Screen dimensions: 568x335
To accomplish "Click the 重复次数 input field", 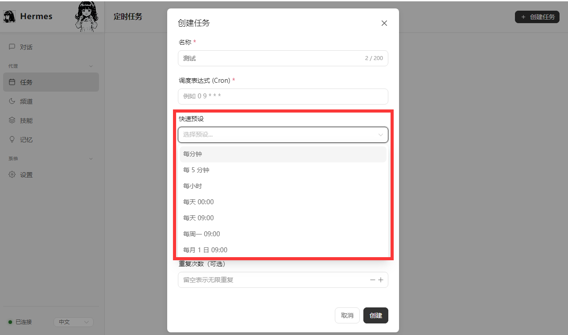I will click(x=283, y=280).
